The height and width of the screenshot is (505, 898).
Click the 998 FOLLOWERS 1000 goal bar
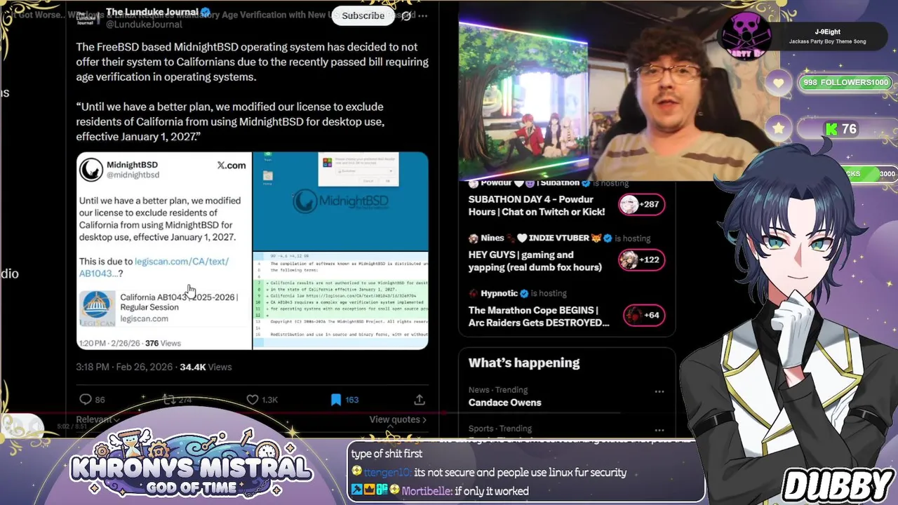pos(846,83)
